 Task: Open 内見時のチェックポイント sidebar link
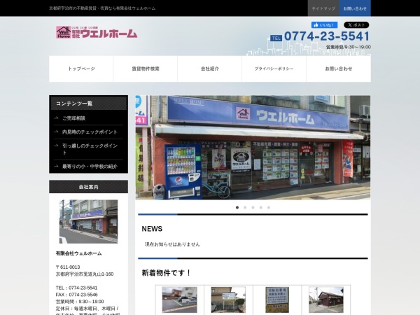click(88, 132)
